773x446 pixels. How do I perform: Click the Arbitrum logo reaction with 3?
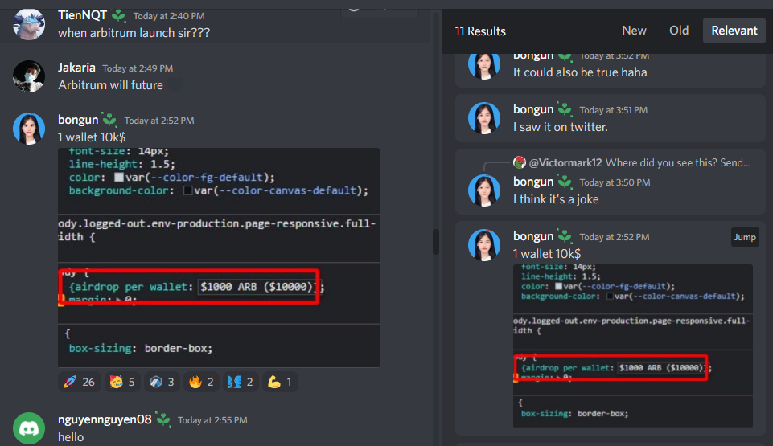point(162,382)
